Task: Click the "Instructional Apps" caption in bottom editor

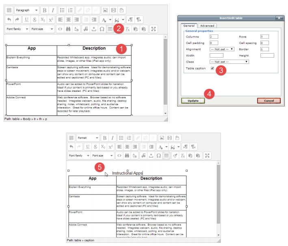Action: pyautogui.click(x=127, y=173)
